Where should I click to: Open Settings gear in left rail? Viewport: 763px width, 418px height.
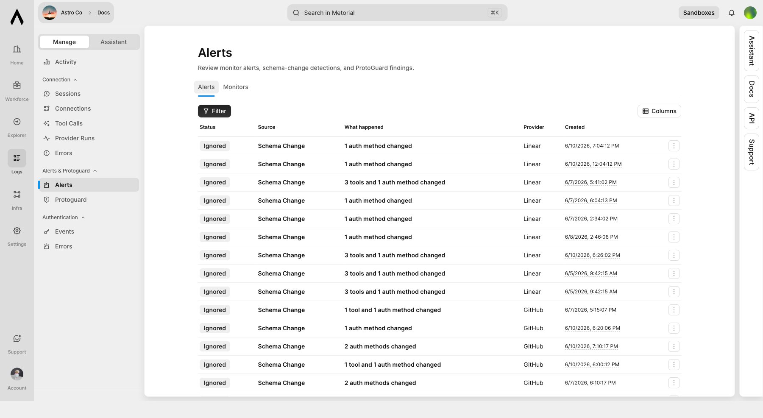click(x=17, y=231)
